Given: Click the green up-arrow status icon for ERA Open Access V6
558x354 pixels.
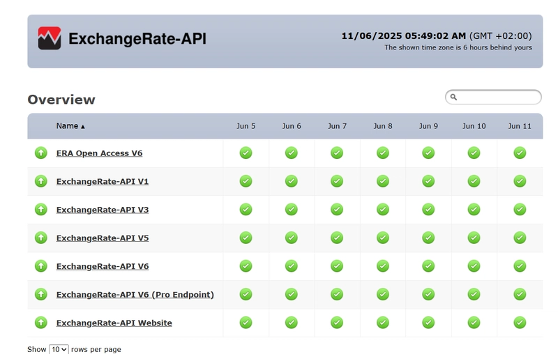Looking at the screenshot, I should point(41,153).
